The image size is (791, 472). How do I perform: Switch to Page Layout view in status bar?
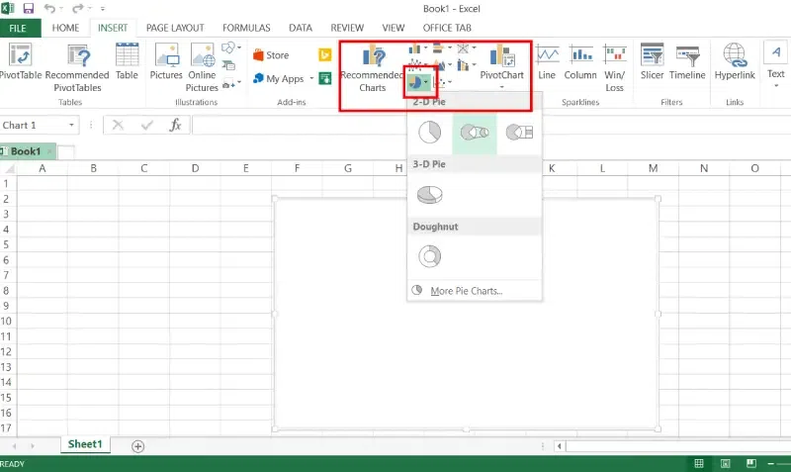pyautogui.click(x=726, y=463)
